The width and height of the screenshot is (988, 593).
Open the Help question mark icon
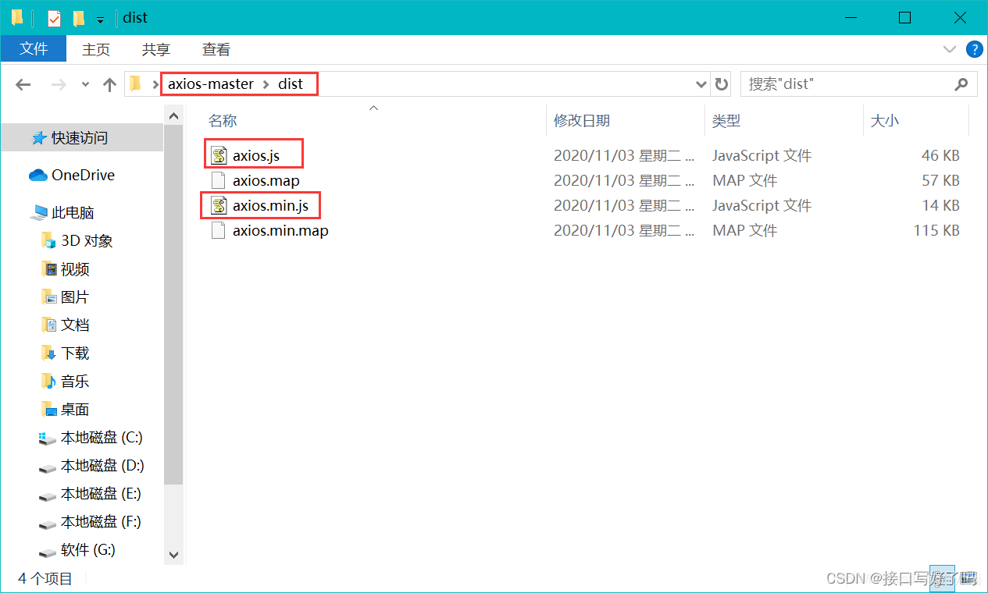tap(974, 49)
